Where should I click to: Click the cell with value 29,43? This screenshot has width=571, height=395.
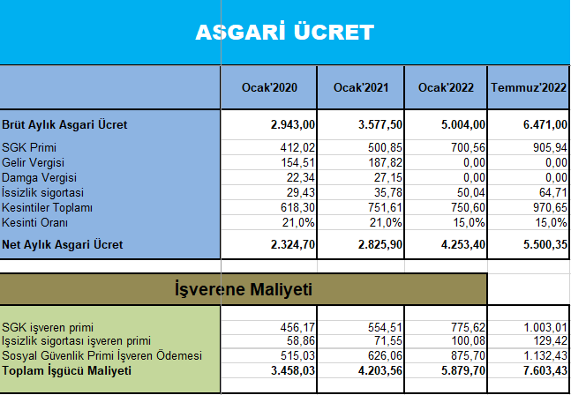pyautogui.click(x=269, y=192)
